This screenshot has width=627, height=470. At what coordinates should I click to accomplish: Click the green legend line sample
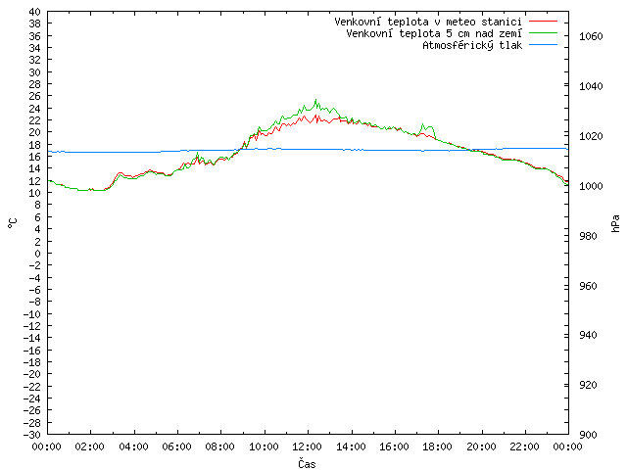click(543, 33)
